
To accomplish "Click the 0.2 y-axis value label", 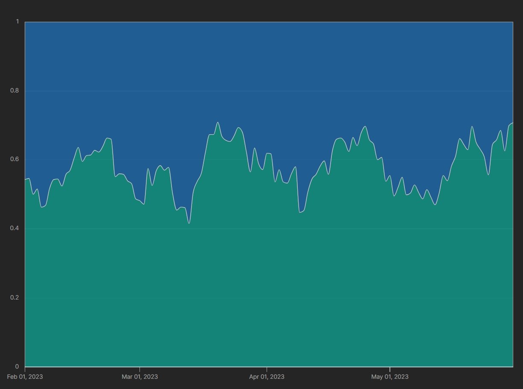I will click(15, 297).
